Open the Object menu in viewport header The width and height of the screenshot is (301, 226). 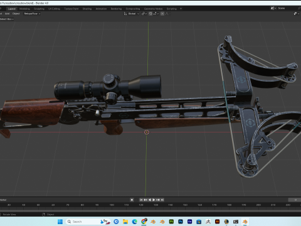point(16,14)
